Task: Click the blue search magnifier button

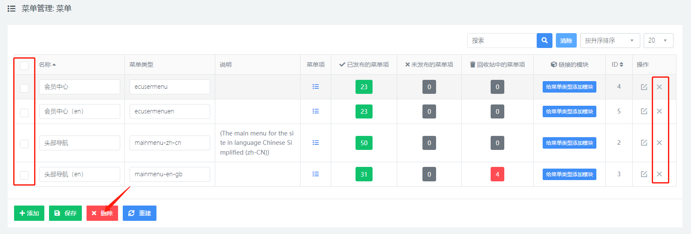Action: 544,40
